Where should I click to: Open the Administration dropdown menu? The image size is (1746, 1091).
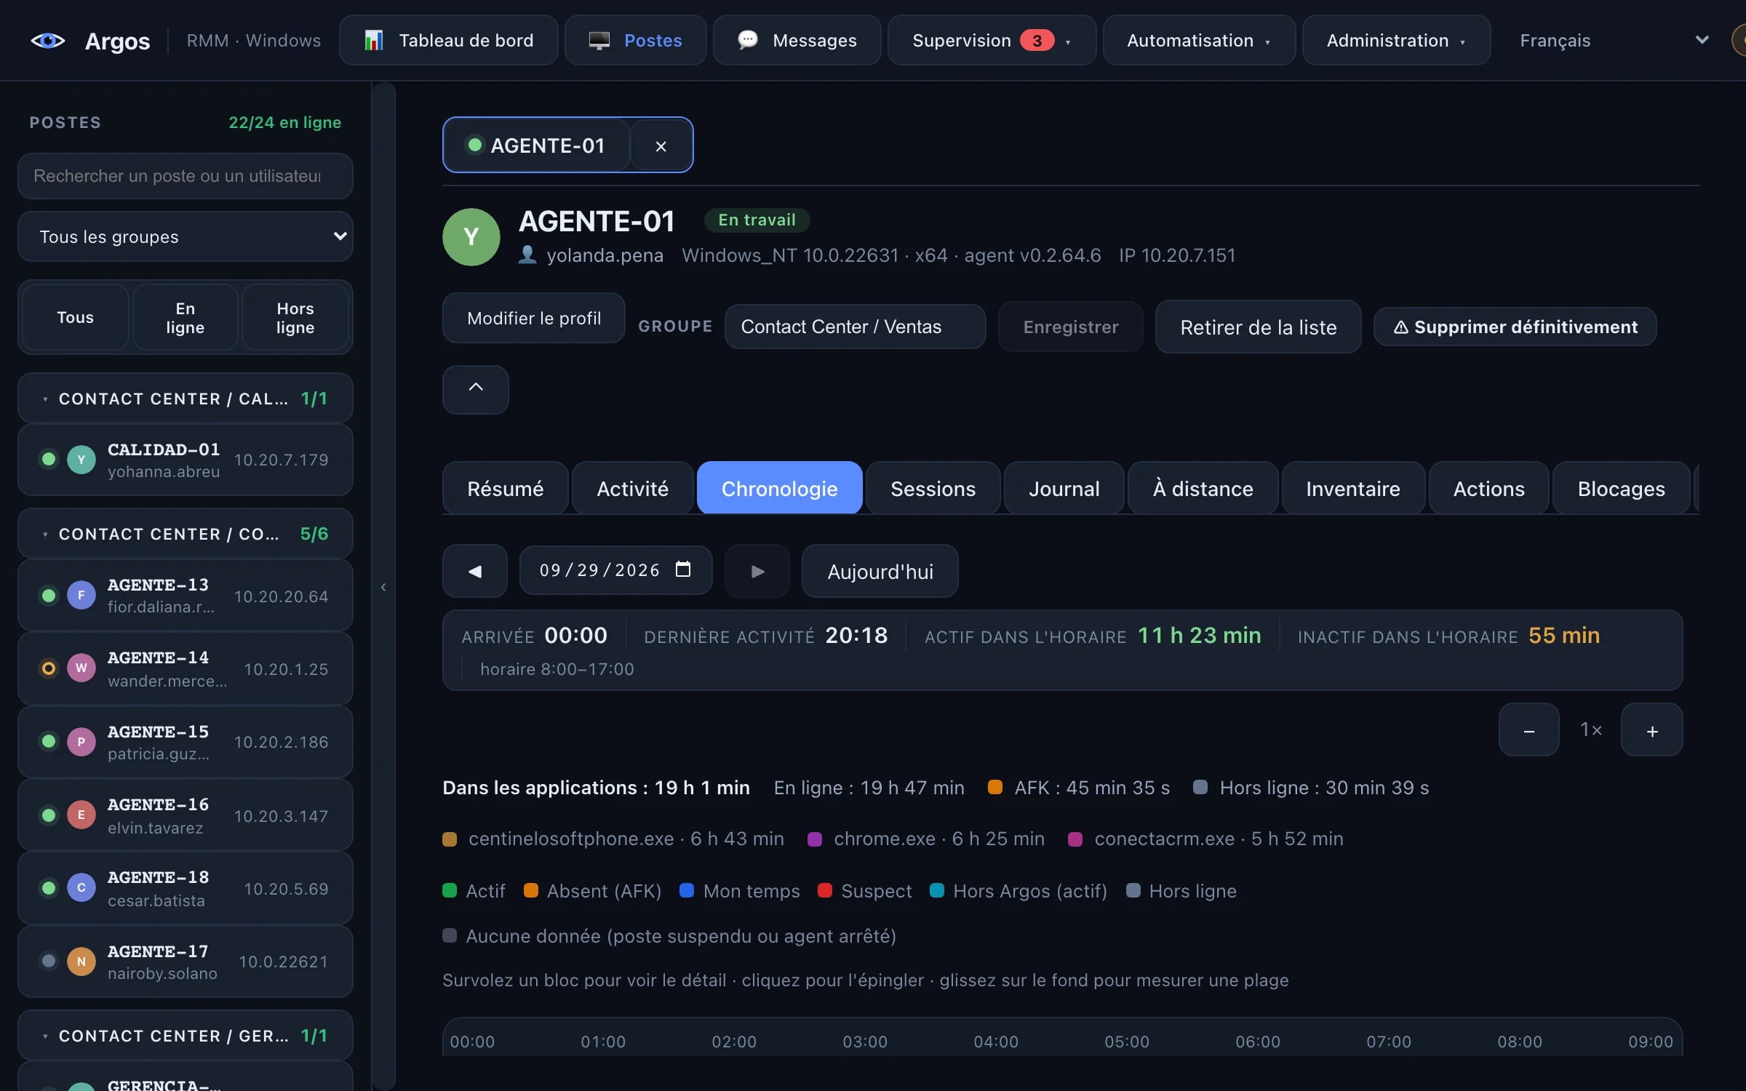pyautogui.click(x=1396, y=41)
